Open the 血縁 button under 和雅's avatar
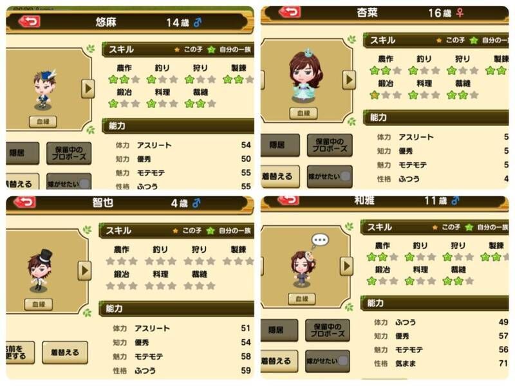Viewport: 515px width, 386px height. [x=301, y=299]
